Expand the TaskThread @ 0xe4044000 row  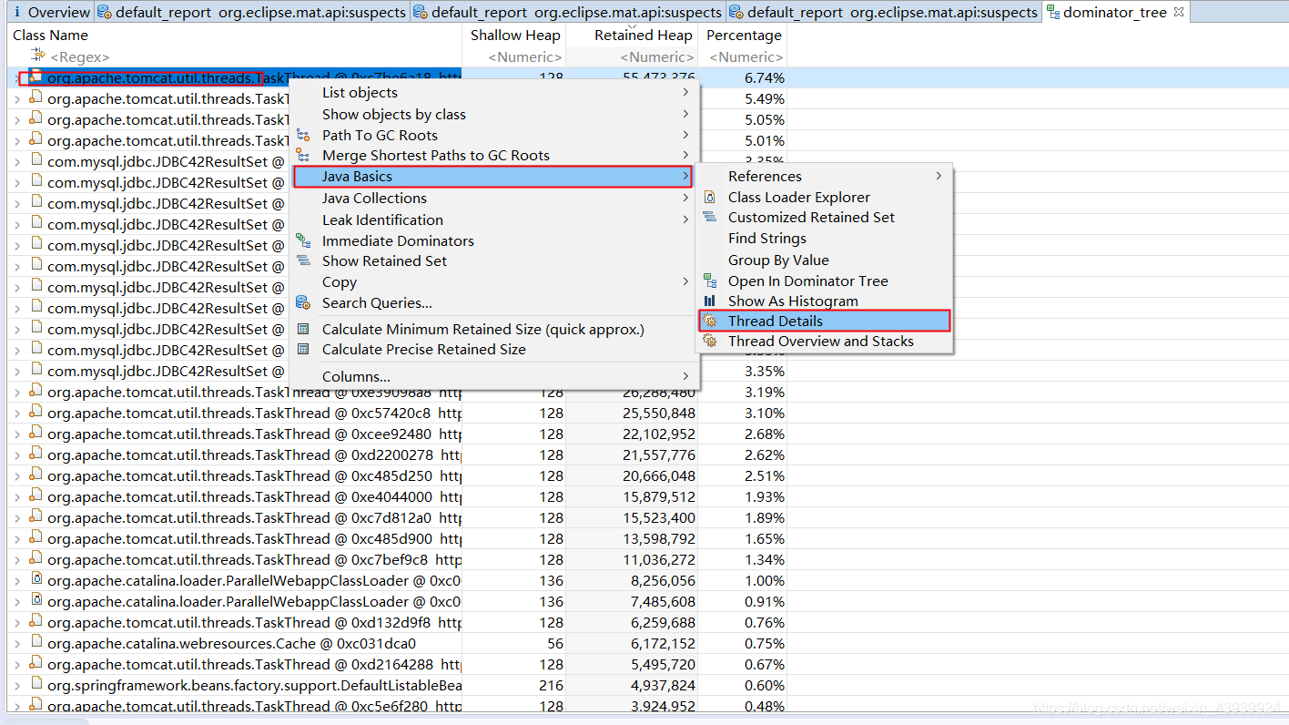coord(16,497)
